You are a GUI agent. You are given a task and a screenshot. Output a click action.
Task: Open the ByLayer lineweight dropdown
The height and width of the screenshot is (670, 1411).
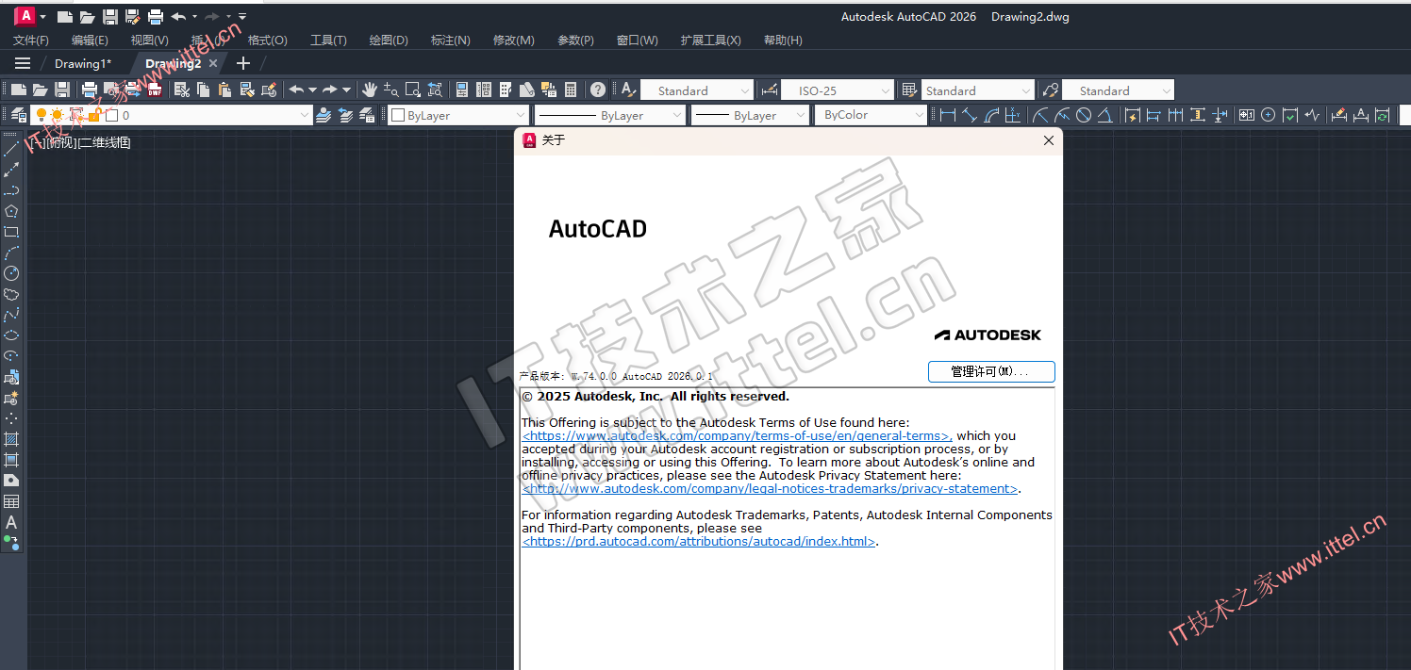click(802, 115)
